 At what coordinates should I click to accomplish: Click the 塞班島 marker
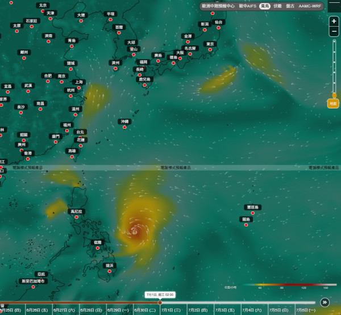253,213
